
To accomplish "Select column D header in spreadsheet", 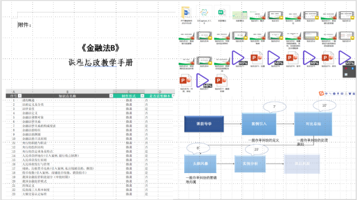I will tap(160, 92).
